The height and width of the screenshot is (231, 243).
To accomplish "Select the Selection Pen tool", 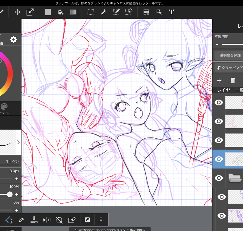I will pyautogui.click(x=116, y=12).
